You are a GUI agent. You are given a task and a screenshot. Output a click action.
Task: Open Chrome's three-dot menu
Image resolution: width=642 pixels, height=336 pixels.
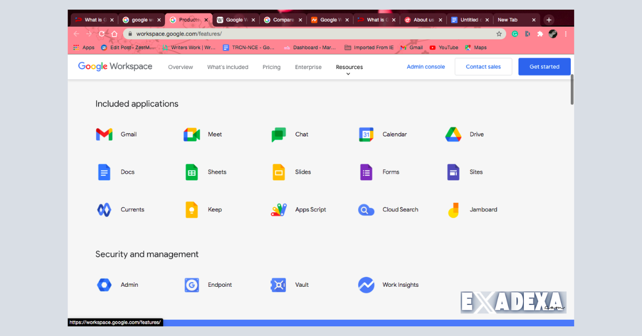[x=565, y=33]
